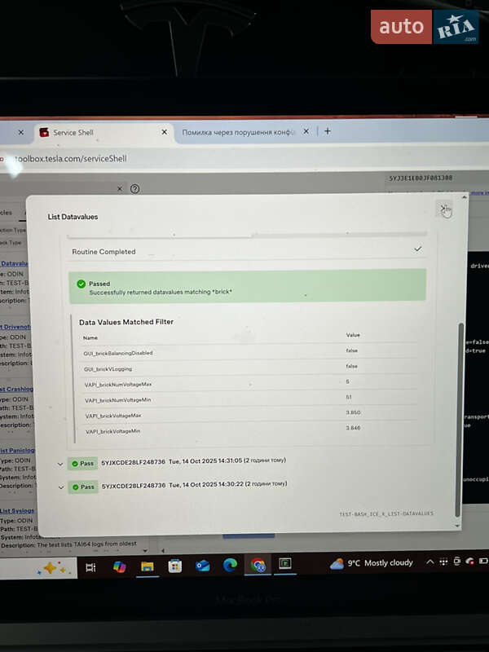This screenshot has width=489, height=652.
Task: Show hidden system tray icons
Action: [430, 562]
